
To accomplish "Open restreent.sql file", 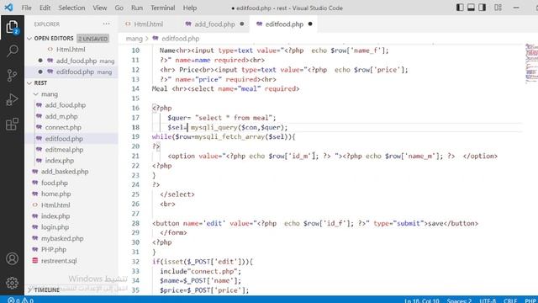I will click(59, 261).
